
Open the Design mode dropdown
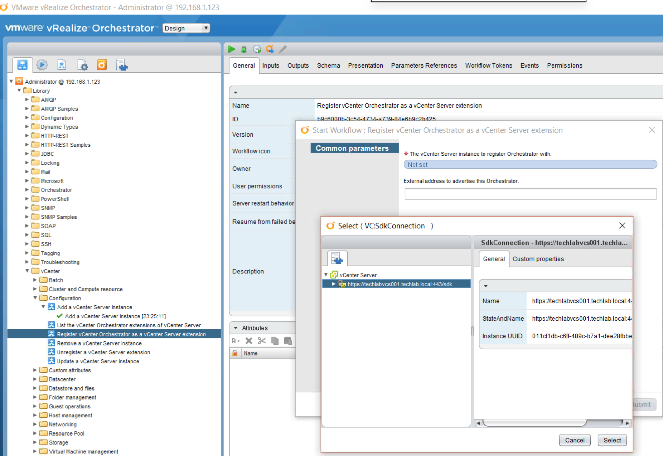[x=186, y=28]
